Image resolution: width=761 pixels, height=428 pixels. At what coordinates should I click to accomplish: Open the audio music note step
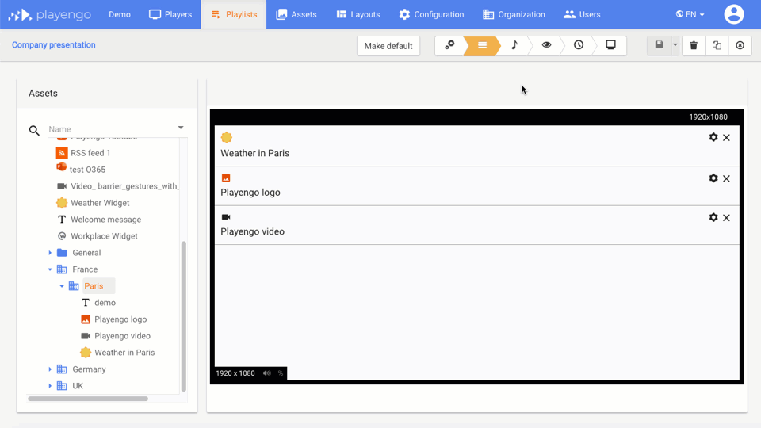[514, 45]
